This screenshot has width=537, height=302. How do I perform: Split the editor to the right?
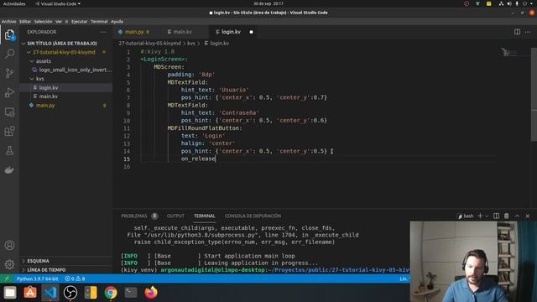tap(517, 32)
